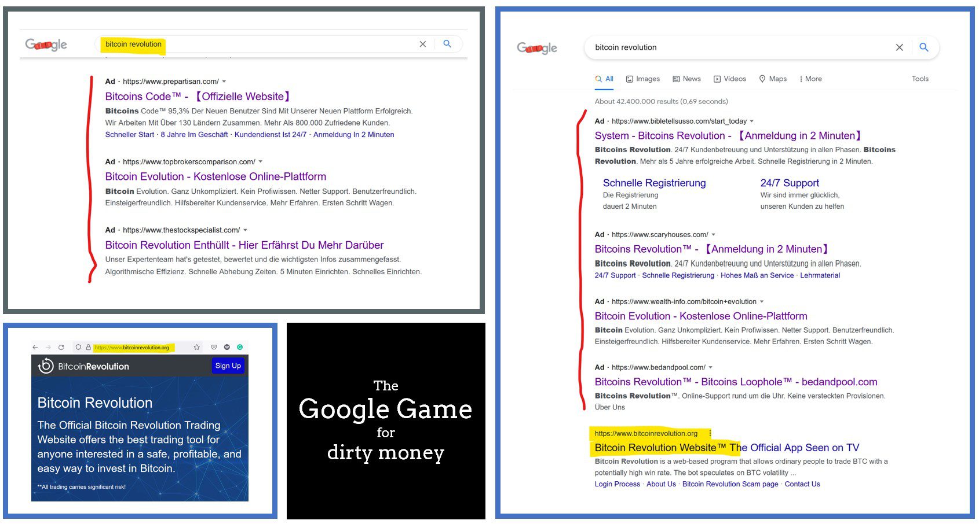Clear the search box above the Images tab
979x524 pixels.
click(x=899, y=47)
